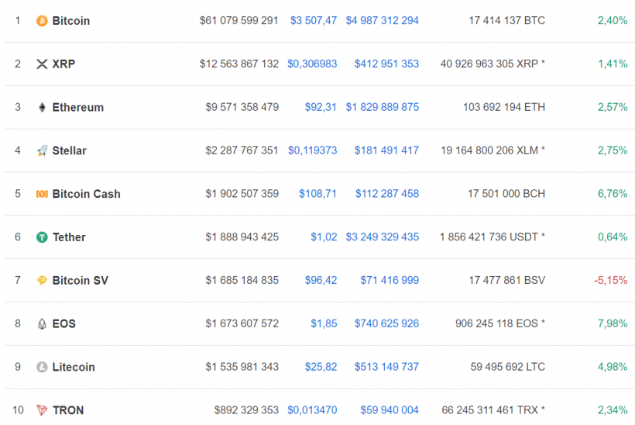
Task: Click Bitcoin change 2,40%
Action: [x=613, y=21]
